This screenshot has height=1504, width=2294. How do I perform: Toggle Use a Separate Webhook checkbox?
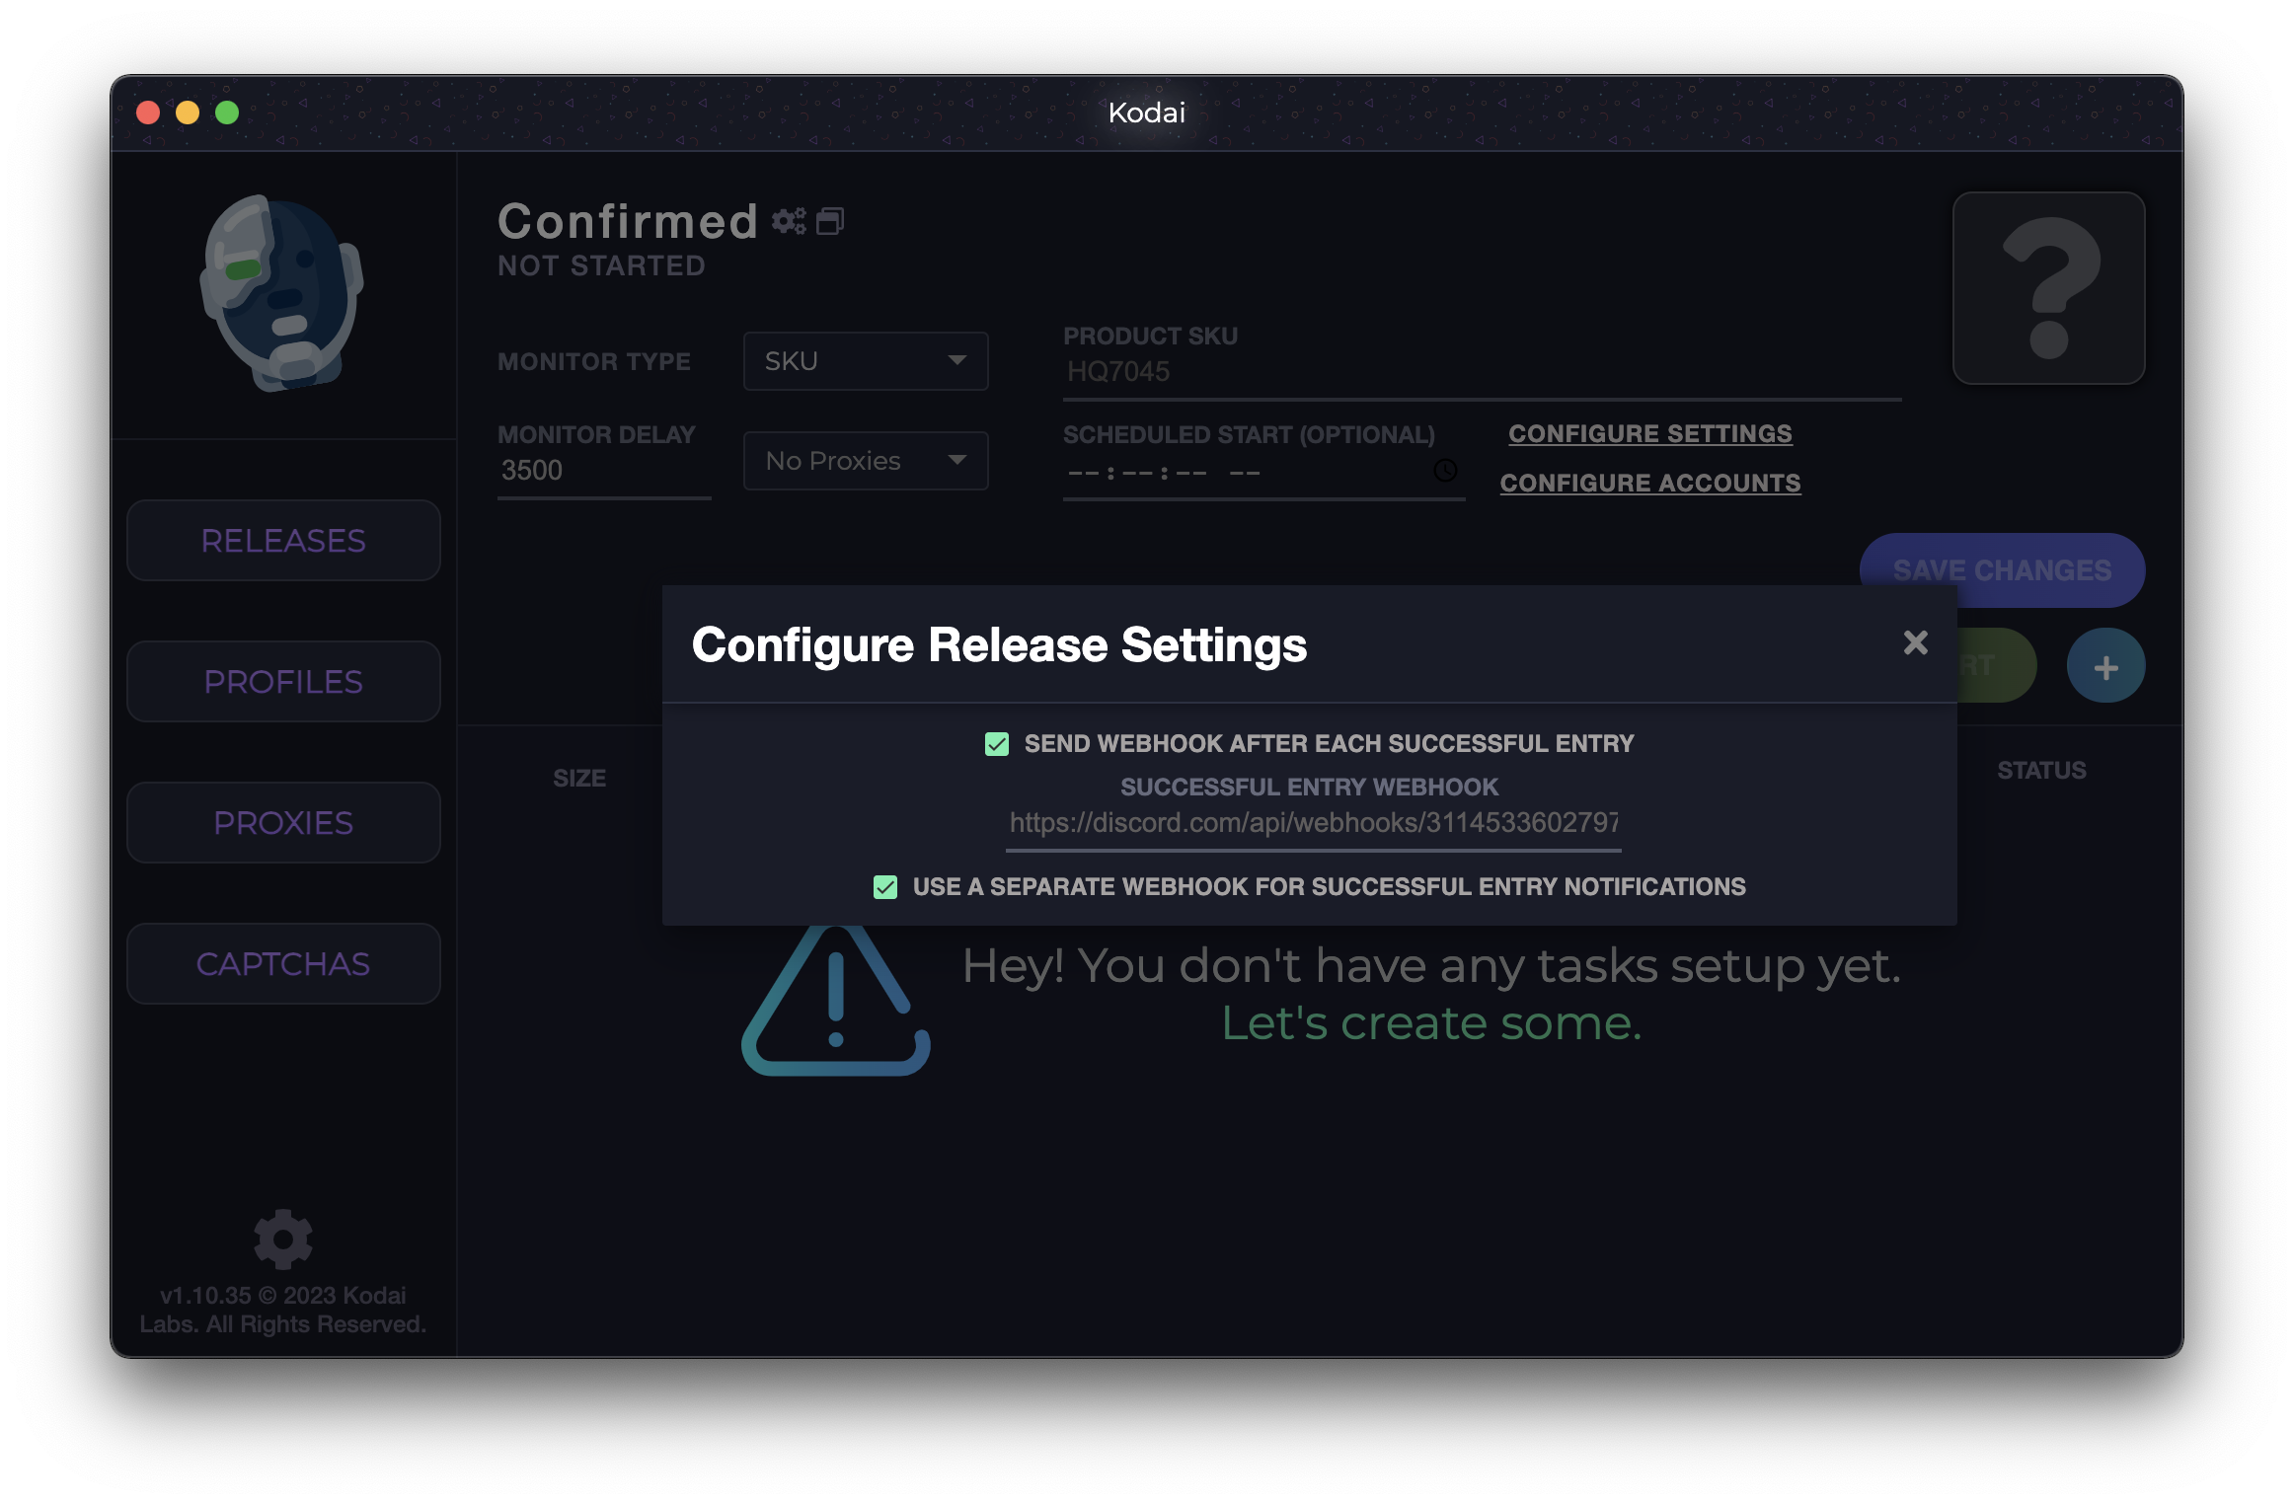click(x=885, y=887)
